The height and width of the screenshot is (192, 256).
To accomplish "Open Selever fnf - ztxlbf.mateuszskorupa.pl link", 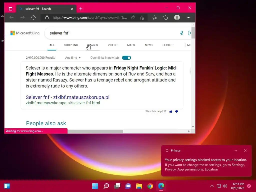I will pyautogui.click(x=67, y=97).
